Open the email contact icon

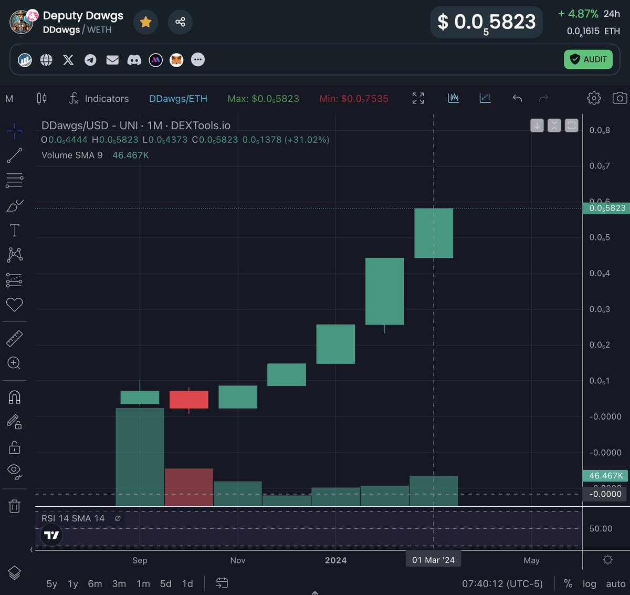tap(112, 60)
